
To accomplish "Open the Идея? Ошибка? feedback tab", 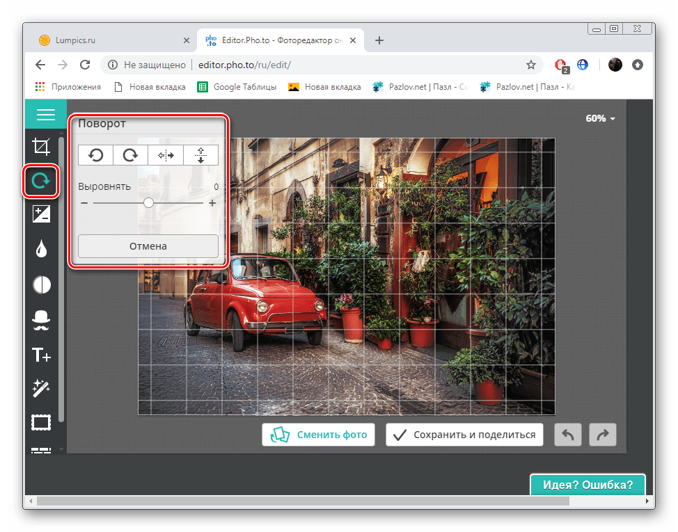I will [588, 485].
